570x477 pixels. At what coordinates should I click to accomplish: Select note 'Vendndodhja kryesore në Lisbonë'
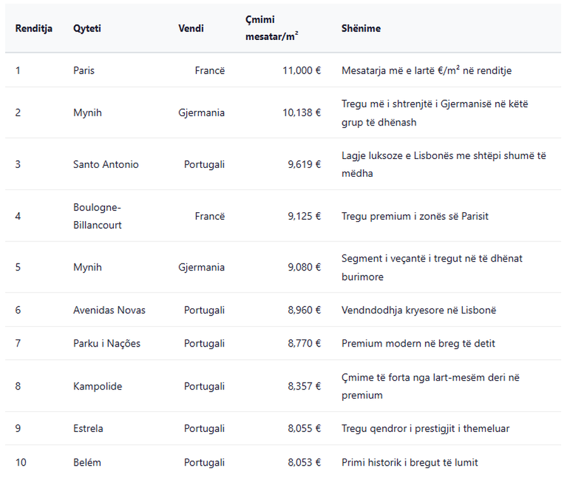point(419,310)
